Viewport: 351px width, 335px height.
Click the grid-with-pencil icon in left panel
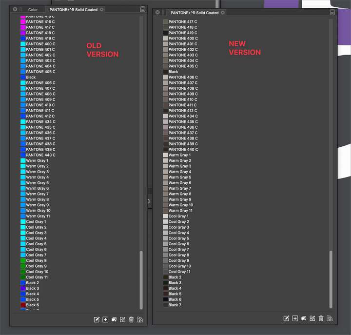tap(123, 319)
